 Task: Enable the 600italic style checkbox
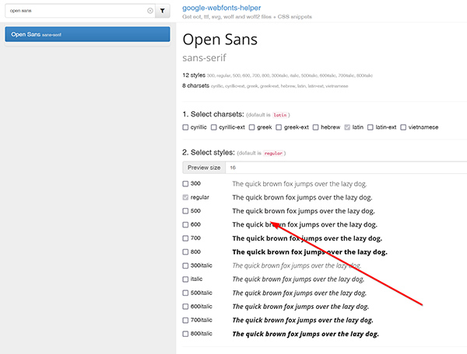(185, 306)
